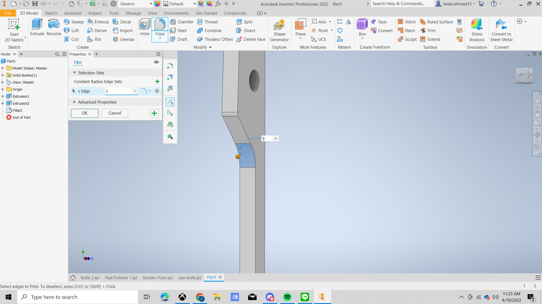This screenshot has width=542, height=304.
Task: Open the appearance color wheel picker
Action: [157, 4]
